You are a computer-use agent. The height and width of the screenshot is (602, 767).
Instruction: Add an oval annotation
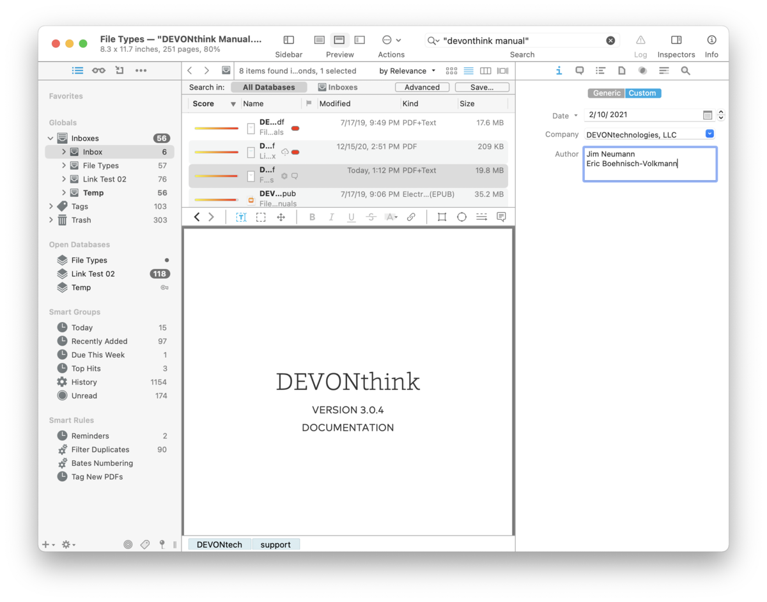tap(461, 217)
